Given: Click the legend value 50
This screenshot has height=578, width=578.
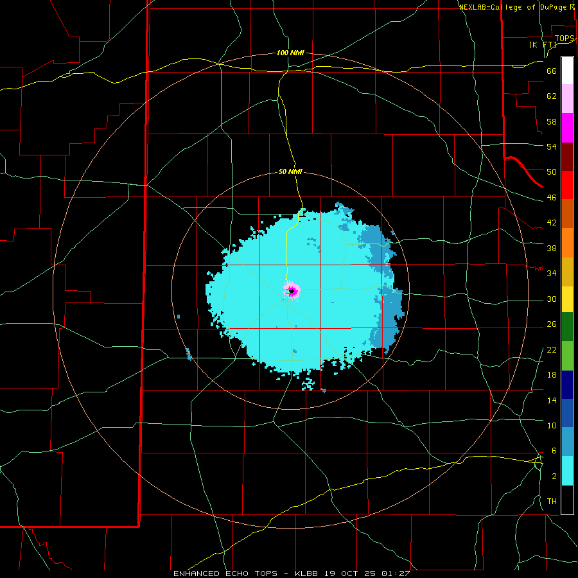Looking at the screenshot, I should 552,172.
